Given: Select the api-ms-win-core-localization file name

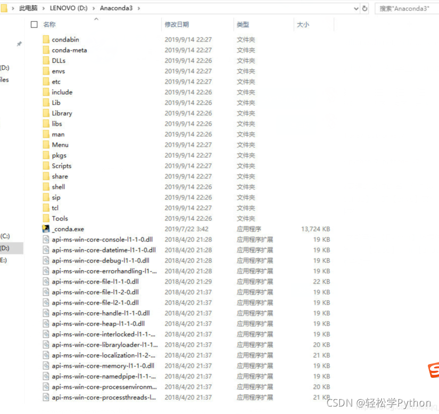Looking at the screenshot, I should tap(104, 355).
